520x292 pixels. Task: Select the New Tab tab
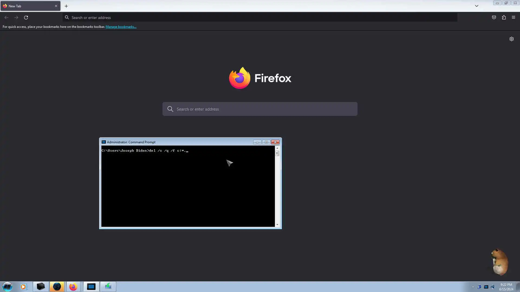pyautogui.click(x=27, y=6)
